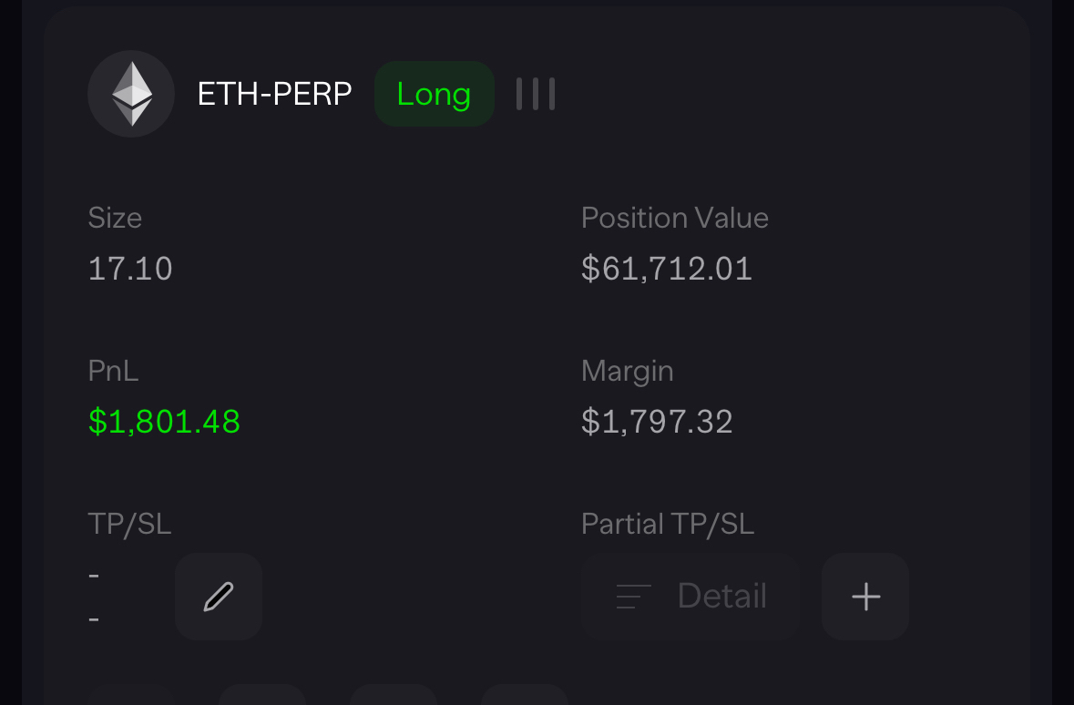Image resolution: width=1074 pixels, height=705 pixels.
Task: Click the TP/SL label
Action: (129, 524)
